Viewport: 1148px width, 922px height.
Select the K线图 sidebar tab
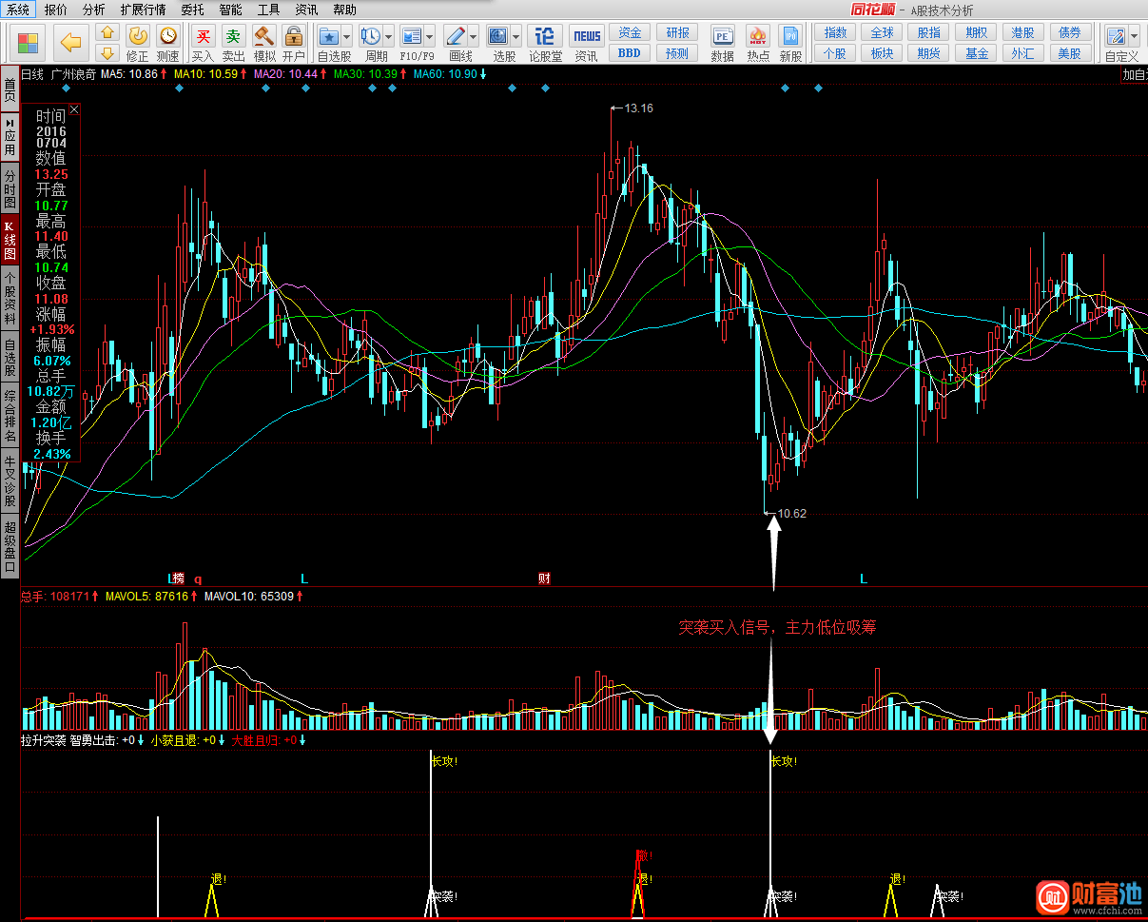pyautogui.click(x=10, y=241)
